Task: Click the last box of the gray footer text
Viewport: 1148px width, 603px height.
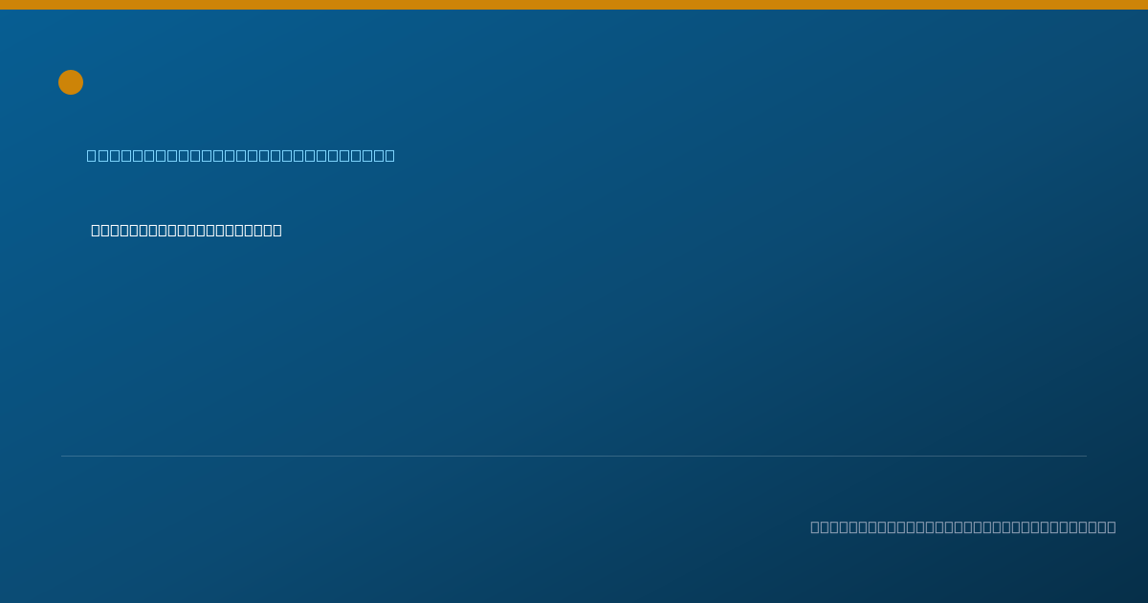Action: point(1112,526)
